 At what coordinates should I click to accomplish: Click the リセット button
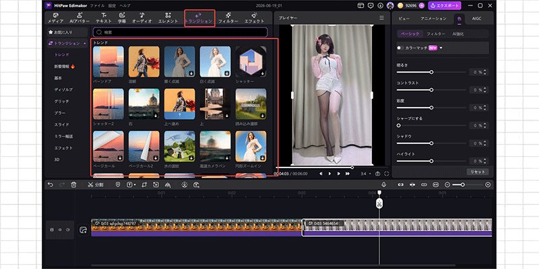(478, 172)
